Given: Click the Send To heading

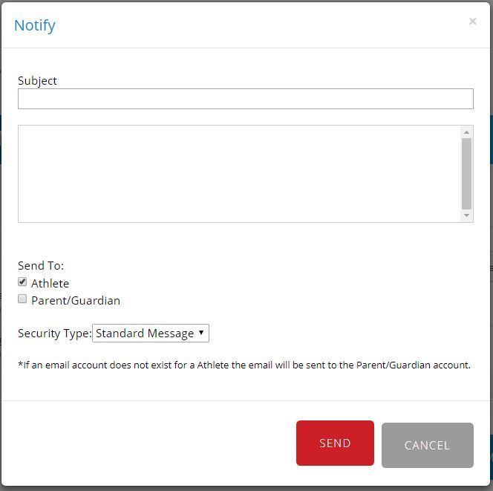Looking at the screenshot, I should pos(41,266).
